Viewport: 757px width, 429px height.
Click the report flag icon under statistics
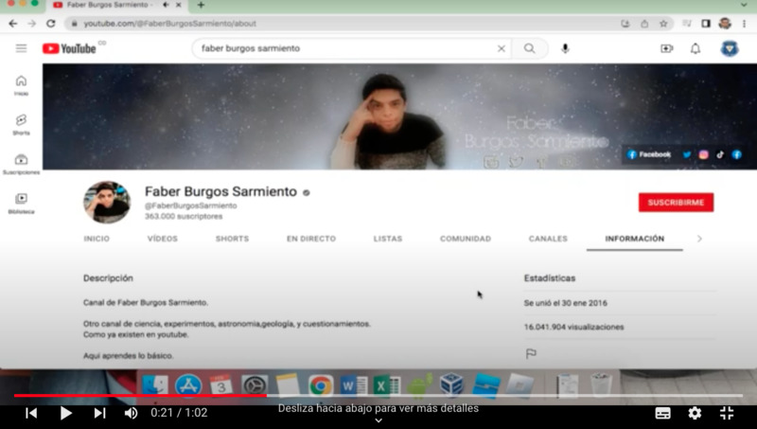tap(531, 353)
